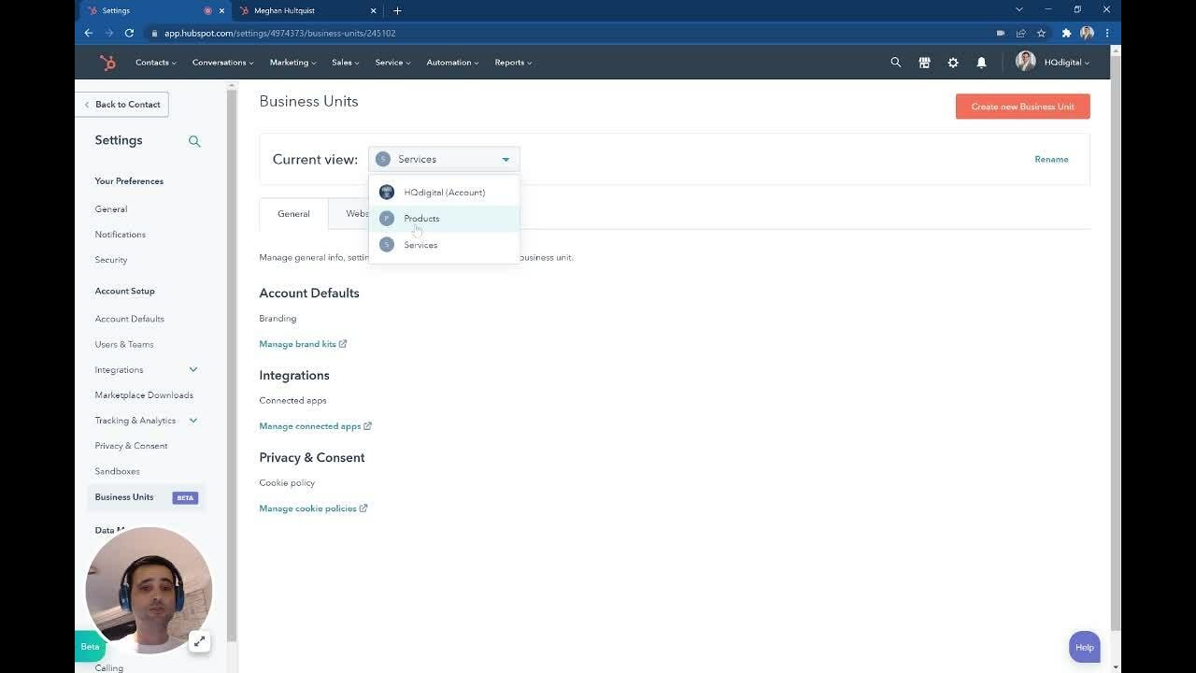Open the browser extensions puzzle icon

[x=1066, y=33]
